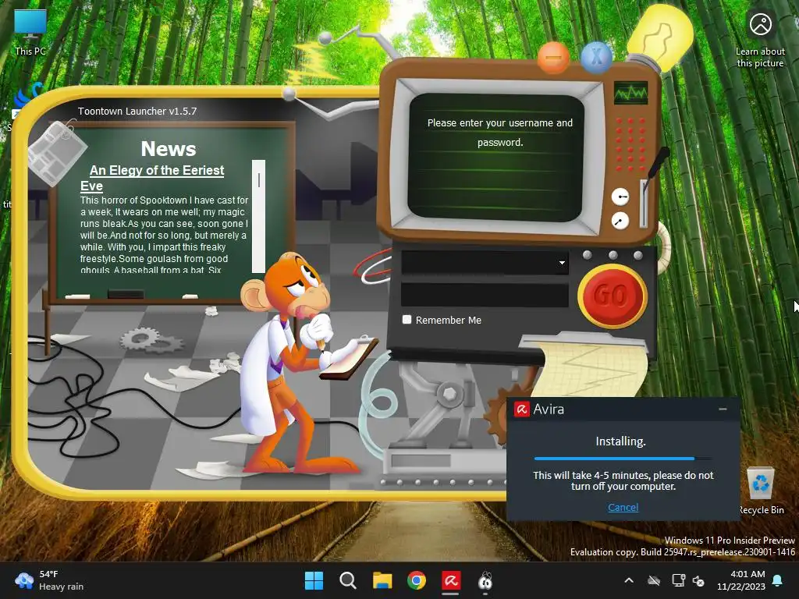Switch to Toontown launcher taskbar icon
The width and height of the screenshot is (799, 599).
pyautogui.click(x=485, y=580)
